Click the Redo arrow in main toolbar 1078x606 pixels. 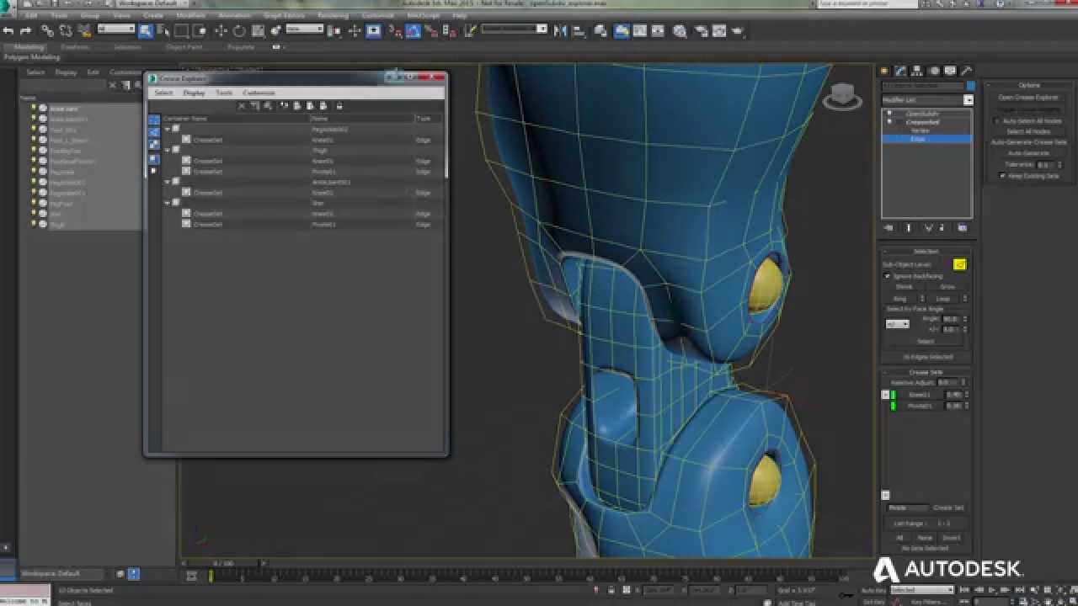coord(24,30)
